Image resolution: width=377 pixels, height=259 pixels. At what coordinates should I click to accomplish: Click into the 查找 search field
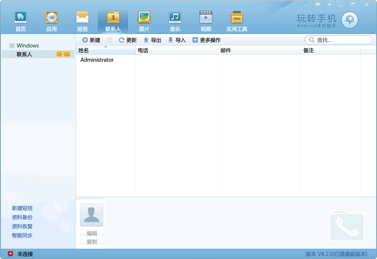pyautogui.click(x=339, y=40)
